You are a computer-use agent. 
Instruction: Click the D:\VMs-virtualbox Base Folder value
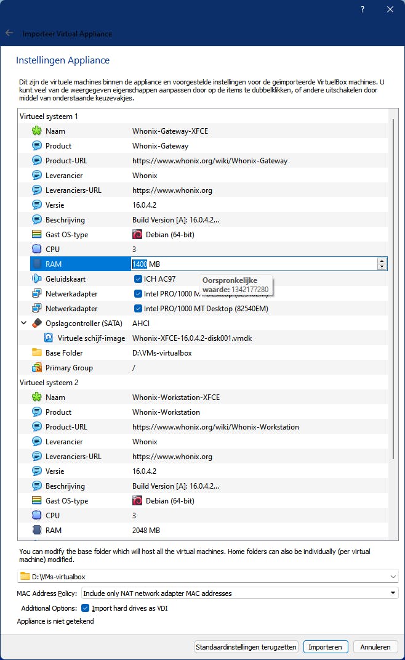(162, 352)
